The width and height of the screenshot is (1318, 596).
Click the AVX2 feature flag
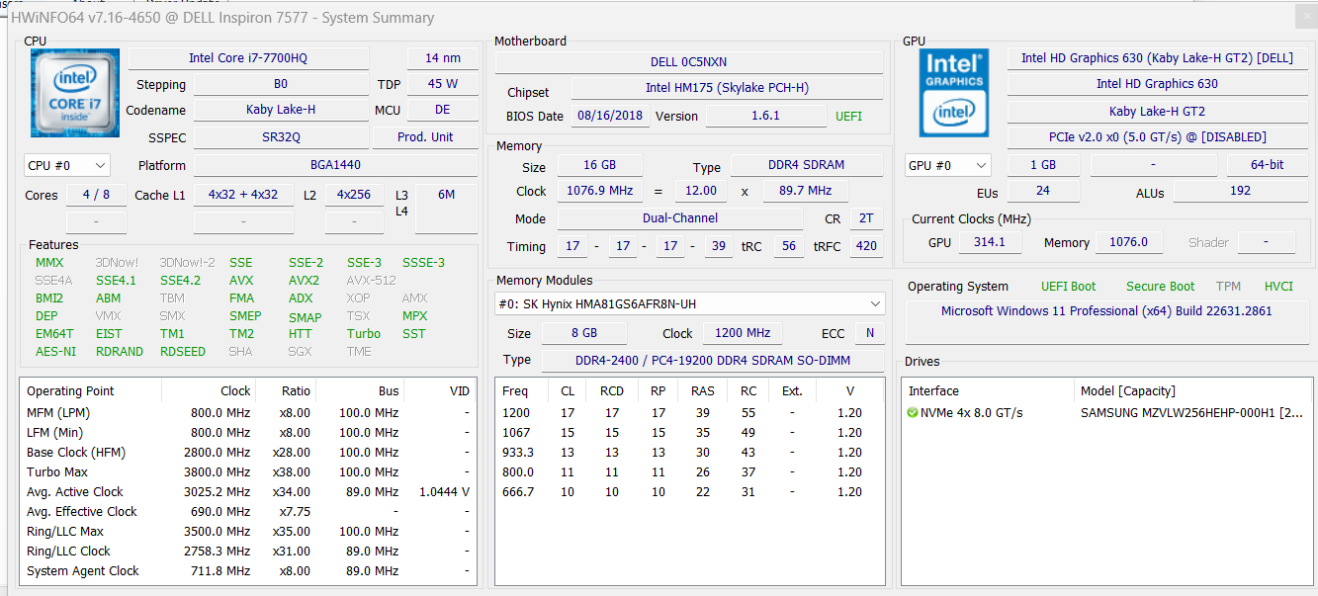[304, 281]
